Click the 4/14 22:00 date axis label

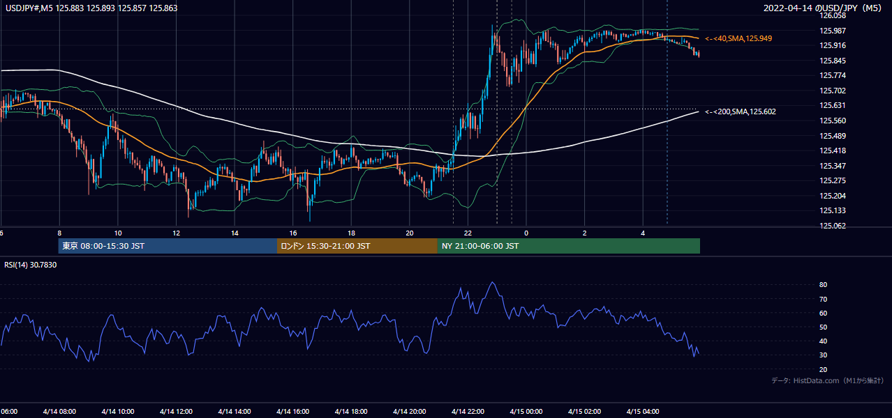468,411
